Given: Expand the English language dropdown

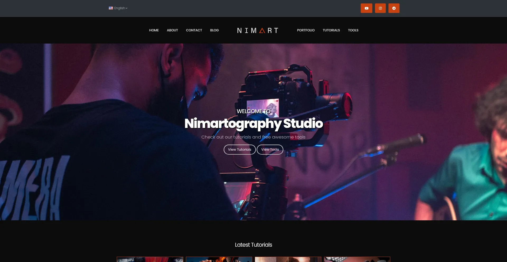Looking at the screenshot, I should click(121, 8).
